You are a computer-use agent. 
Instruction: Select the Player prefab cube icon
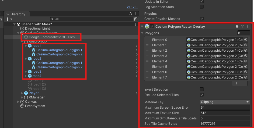(26, 93)
